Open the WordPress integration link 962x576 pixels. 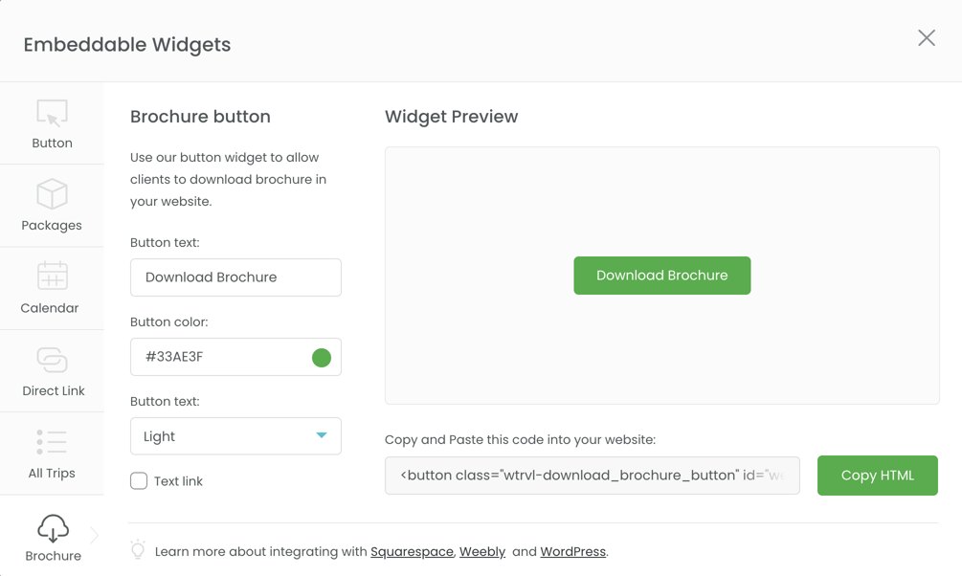[x=572, y=551]
